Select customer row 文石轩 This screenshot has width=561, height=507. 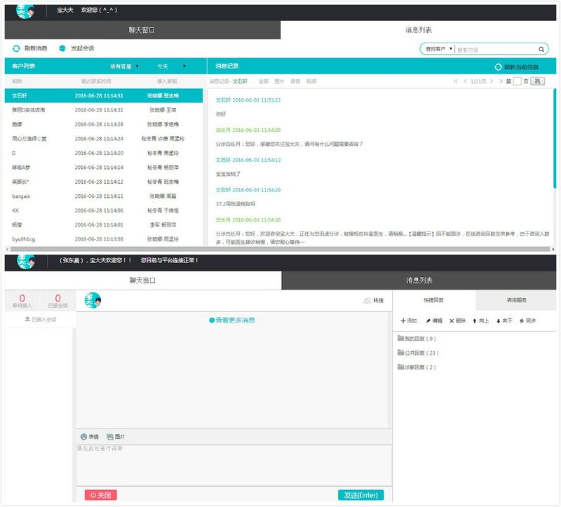click(x=103, y=95)
